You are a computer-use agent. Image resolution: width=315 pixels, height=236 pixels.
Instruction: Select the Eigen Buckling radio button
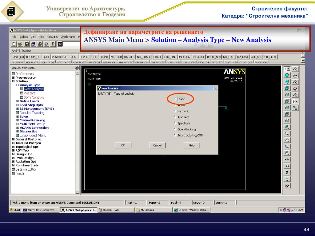tap(175, 129)
